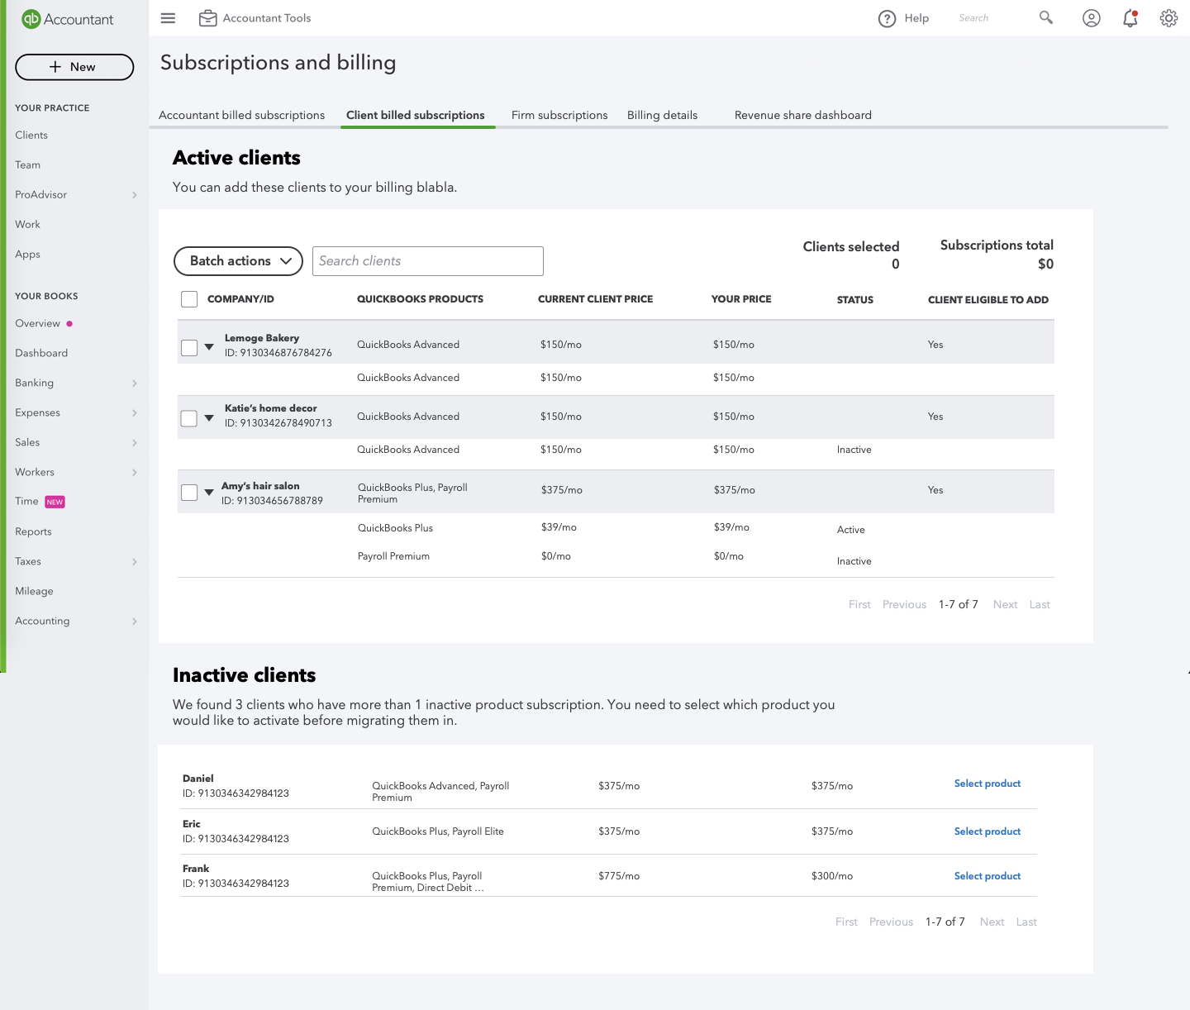Open Work in the sidebar
This screenshot has height=1010, width=1190.
[27, 225]
